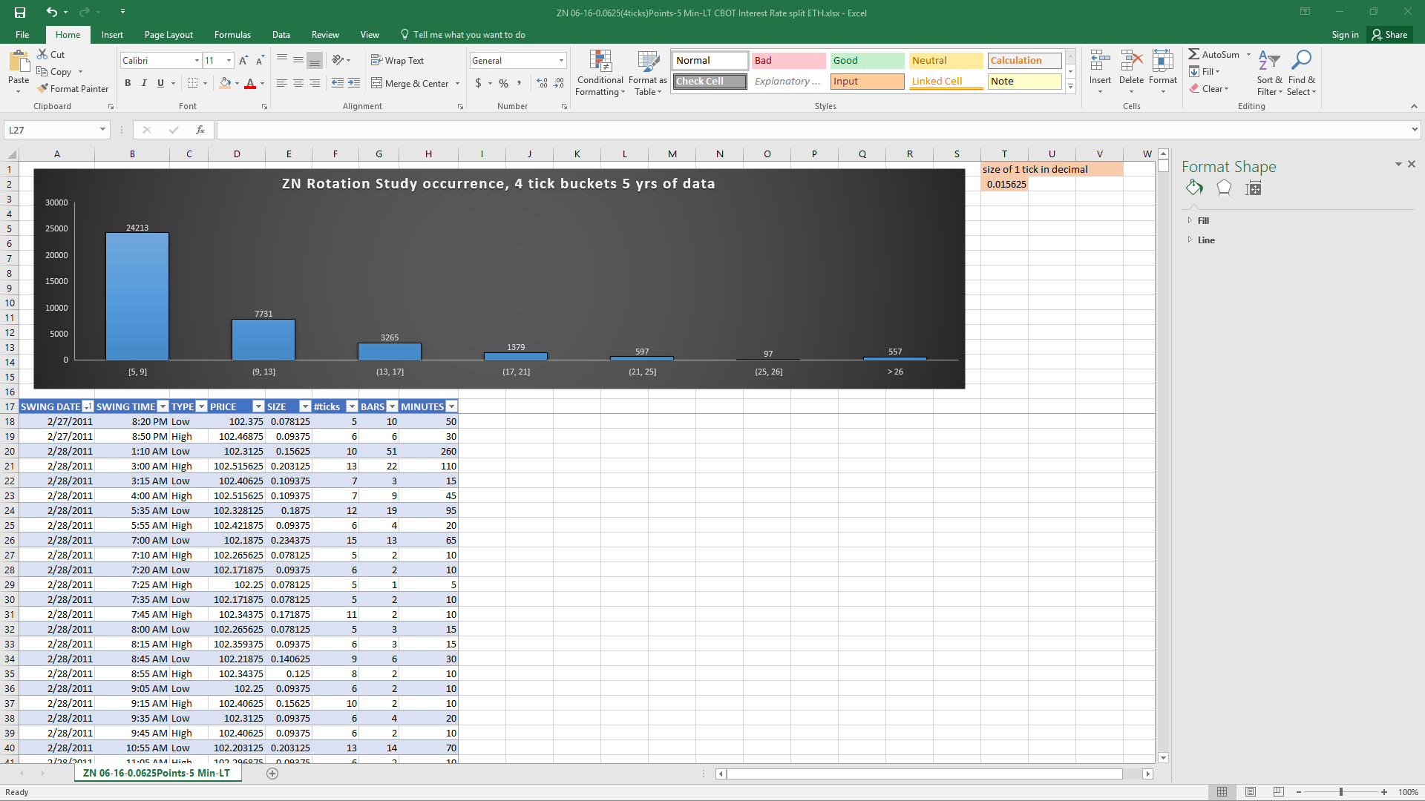
Task: Toggle Bold formatting
Action: pyautogui.click(x=128, y=83)
